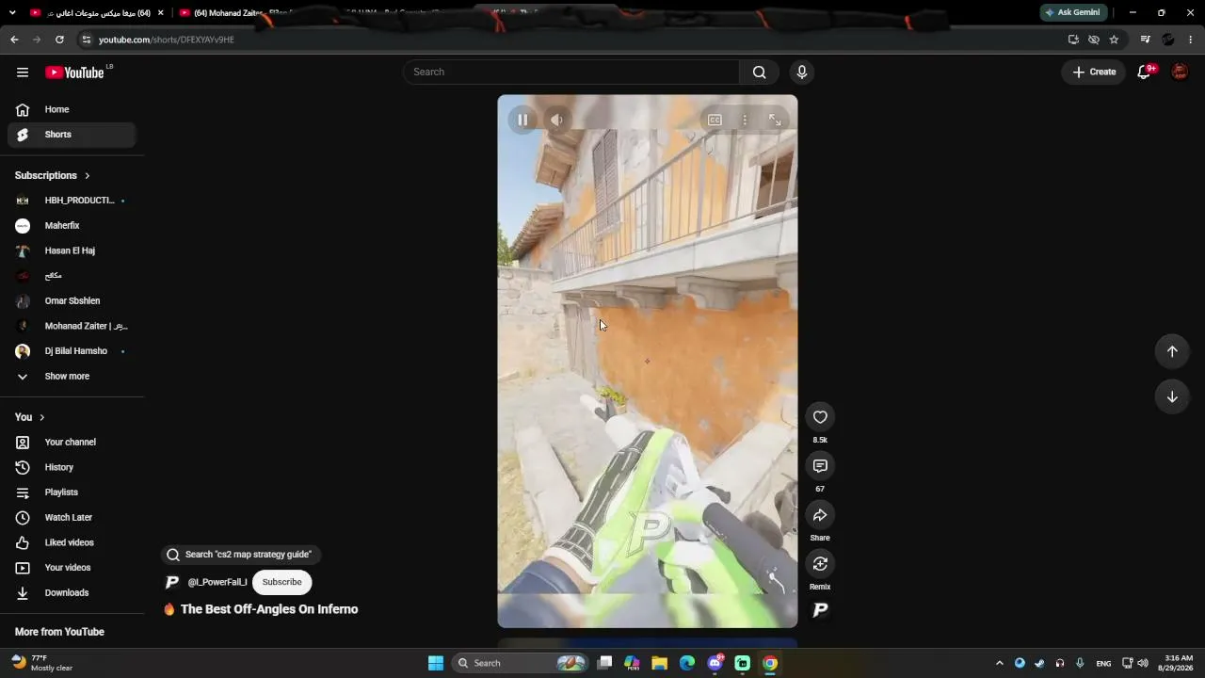Like this Short
1205x678 pixels.
[820, 417]
